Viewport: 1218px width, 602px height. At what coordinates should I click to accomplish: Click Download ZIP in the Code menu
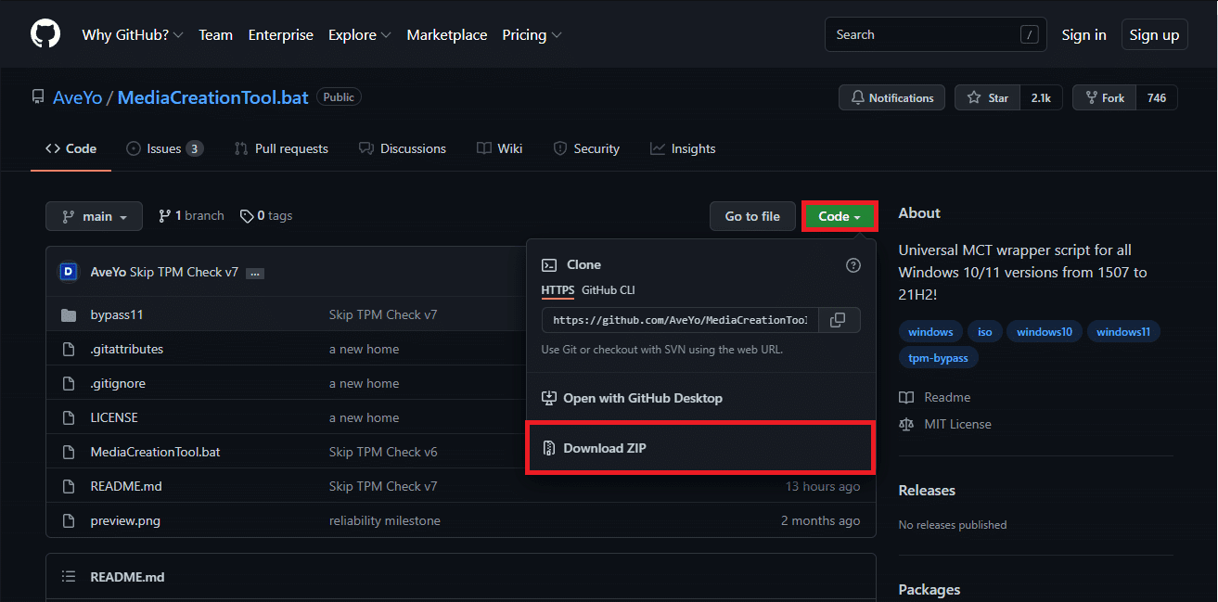[x=700, y=448]
